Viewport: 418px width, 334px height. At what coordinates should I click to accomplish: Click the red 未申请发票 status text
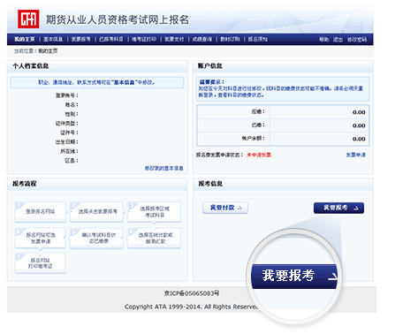(x=259, y=155)
